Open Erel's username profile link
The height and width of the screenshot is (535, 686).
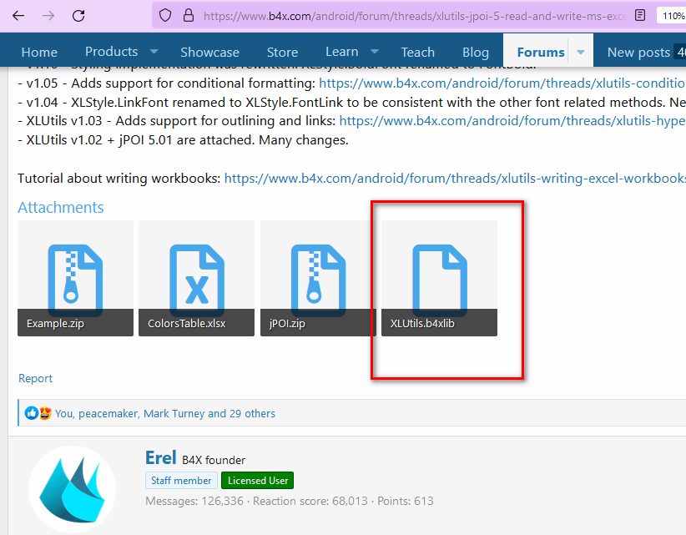click(x=160, y=458)
